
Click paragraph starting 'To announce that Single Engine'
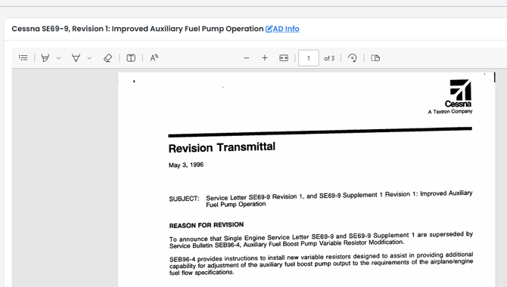[x=321, y=240]
